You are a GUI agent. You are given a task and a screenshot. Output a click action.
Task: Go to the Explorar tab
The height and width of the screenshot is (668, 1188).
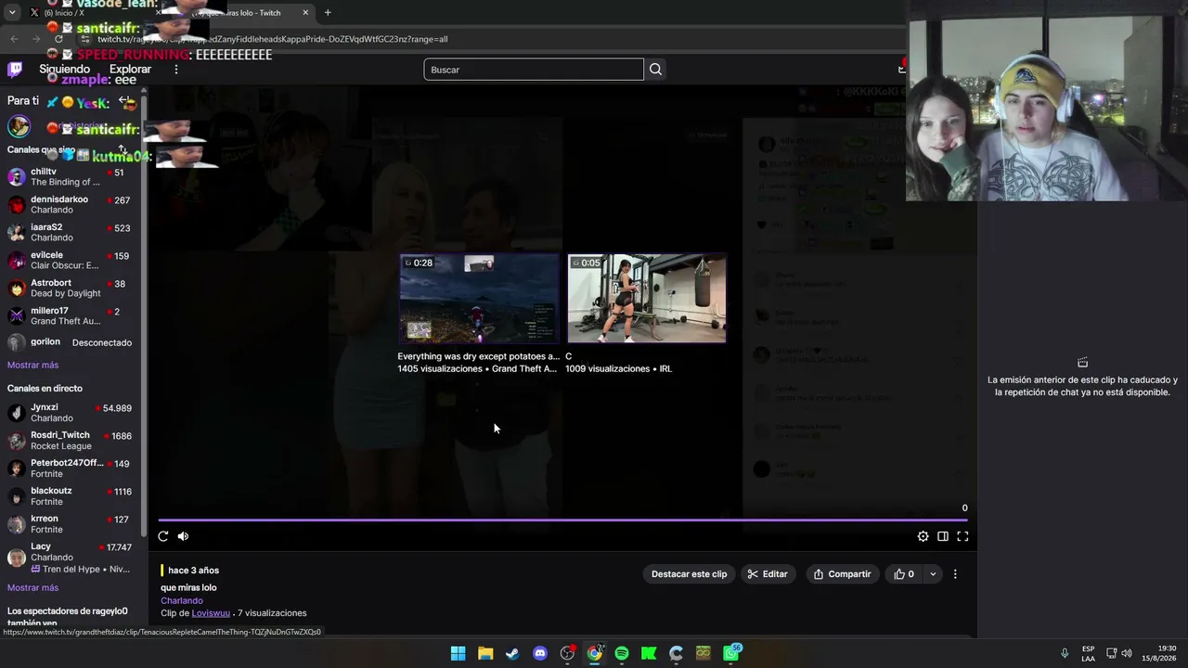coord(130,70)
